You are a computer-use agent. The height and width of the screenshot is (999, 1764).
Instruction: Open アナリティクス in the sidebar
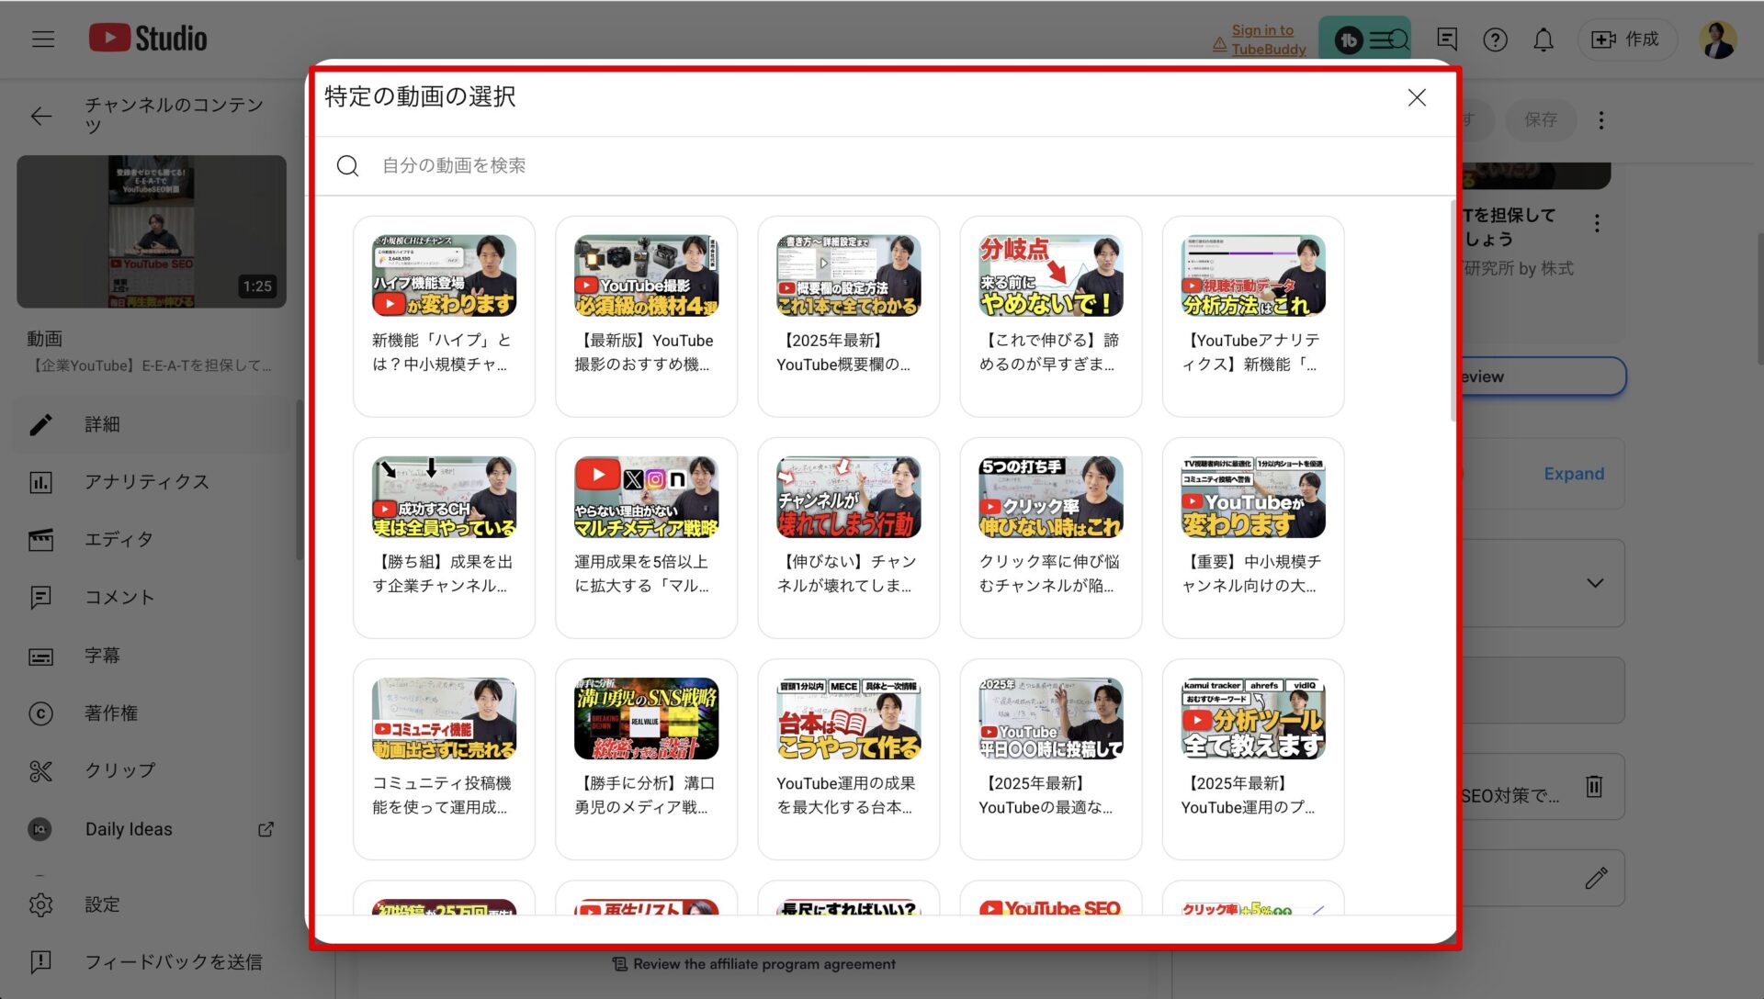pos(147,482)
